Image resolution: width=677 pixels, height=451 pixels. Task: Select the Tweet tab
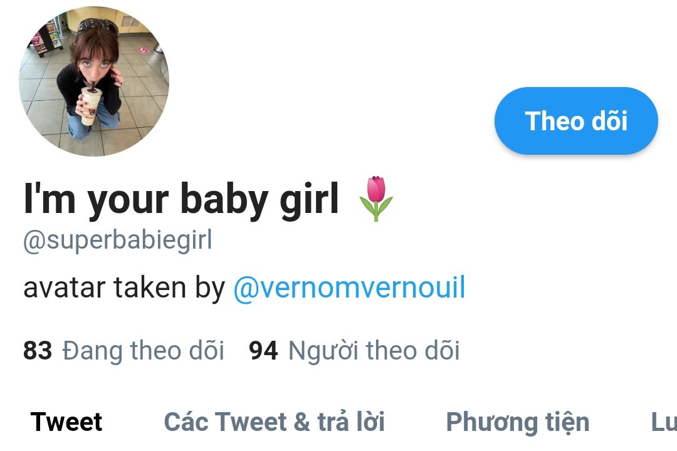point(66,422)
